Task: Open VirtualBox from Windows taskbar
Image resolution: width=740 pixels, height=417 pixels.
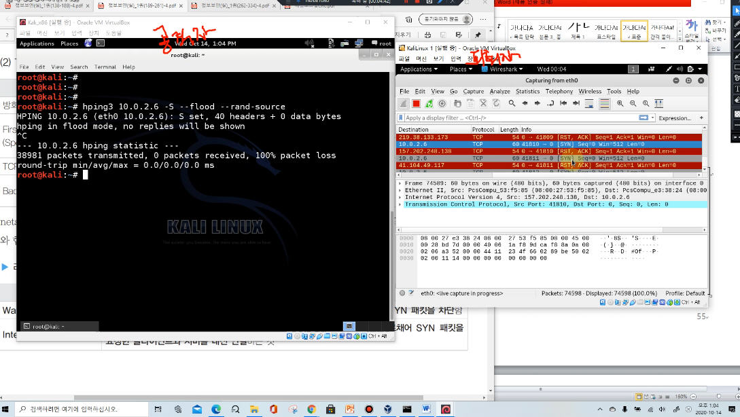Action: point(388,409)
